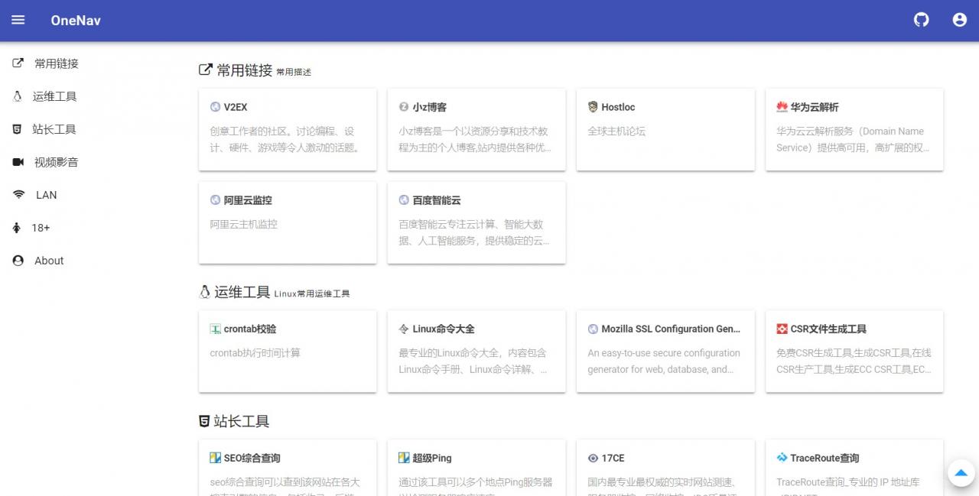Click the OneNav site title
This screenshot has width=979, height=496.
pos(76,21)
